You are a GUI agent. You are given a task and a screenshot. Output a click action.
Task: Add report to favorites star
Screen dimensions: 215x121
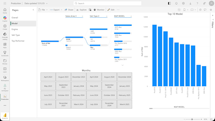click(211, 10)
